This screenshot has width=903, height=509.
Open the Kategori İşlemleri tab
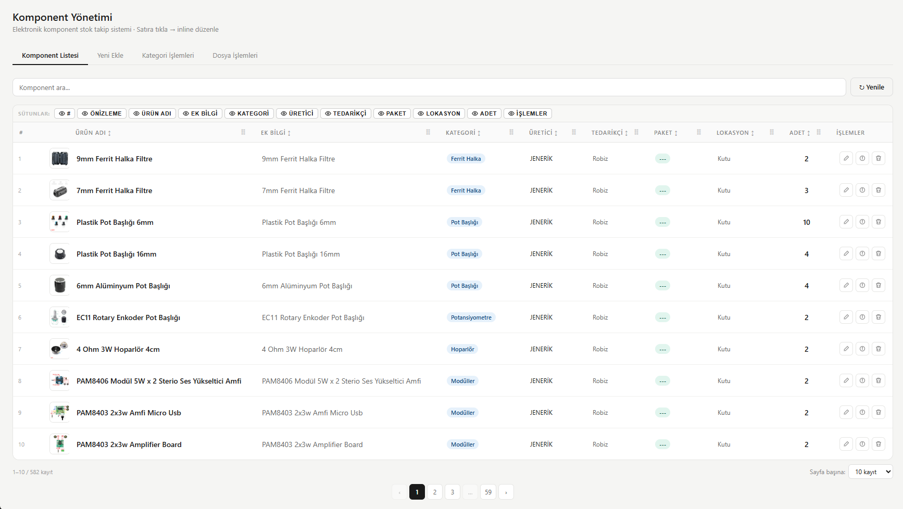point(168,56)
